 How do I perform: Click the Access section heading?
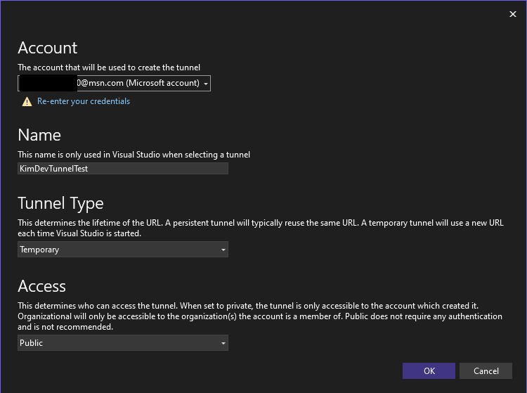coord(41,286)
